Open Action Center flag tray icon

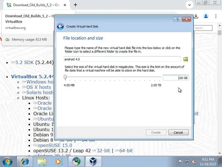[180, 162]
